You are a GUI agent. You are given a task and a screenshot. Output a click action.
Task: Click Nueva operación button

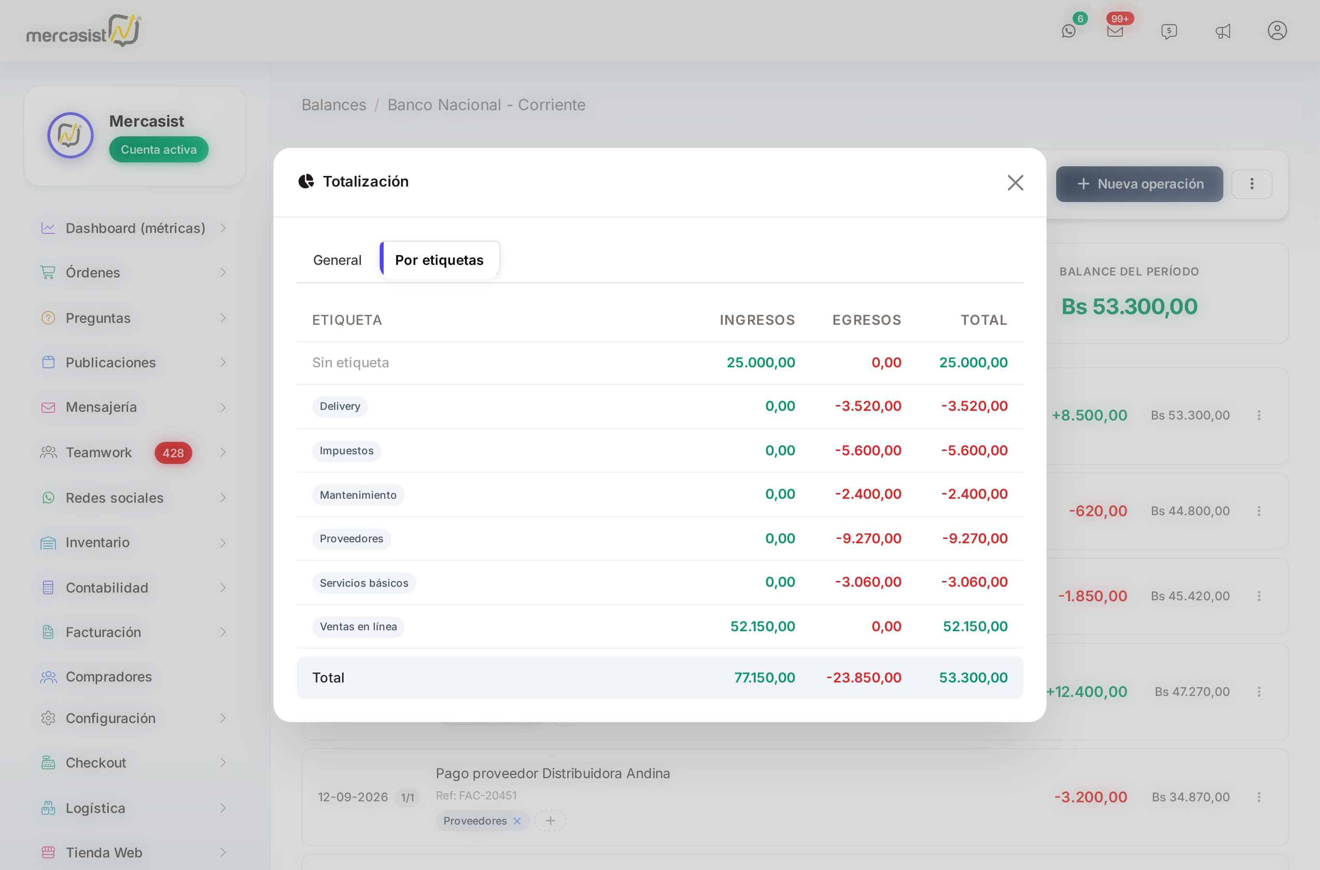tap(1139, 184)
